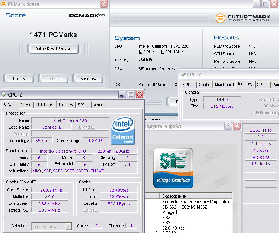Select Cache tab in rear CPU-Z window
Screen dimensions: 279x233
pyautogui.click(x=205, y=85)
